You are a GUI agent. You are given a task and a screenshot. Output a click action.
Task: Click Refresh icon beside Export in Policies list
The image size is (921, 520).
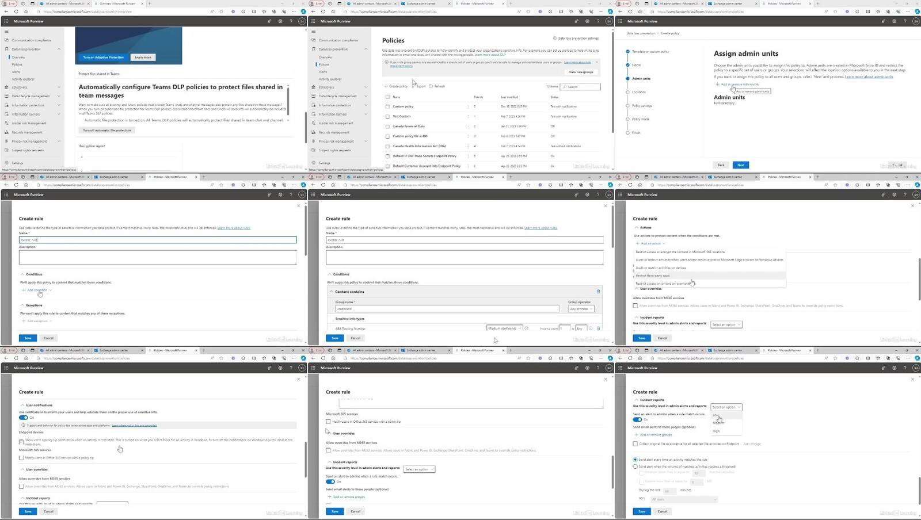(431, 86)
